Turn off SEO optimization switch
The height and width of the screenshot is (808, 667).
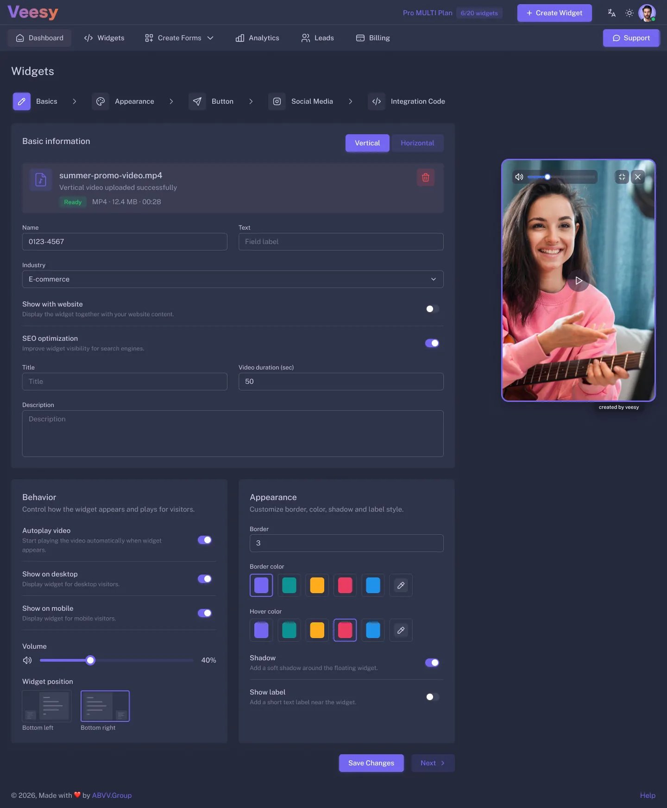432,343
